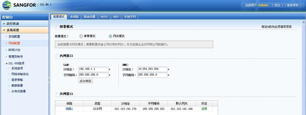Click the 线路 column header
Viewport: 306px width, 115px height.
coord(69,103)
